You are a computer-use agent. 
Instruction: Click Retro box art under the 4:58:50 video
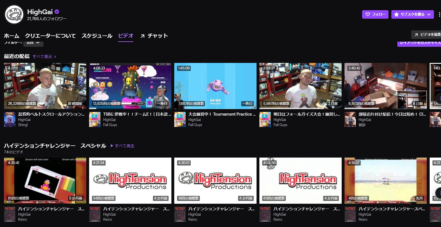[265, 214]
